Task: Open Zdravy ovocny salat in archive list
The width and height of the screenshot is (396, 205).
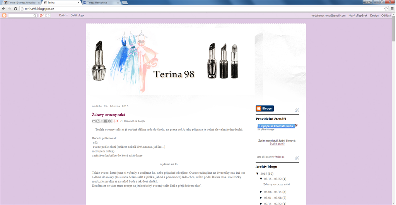Action: (277, 184)
